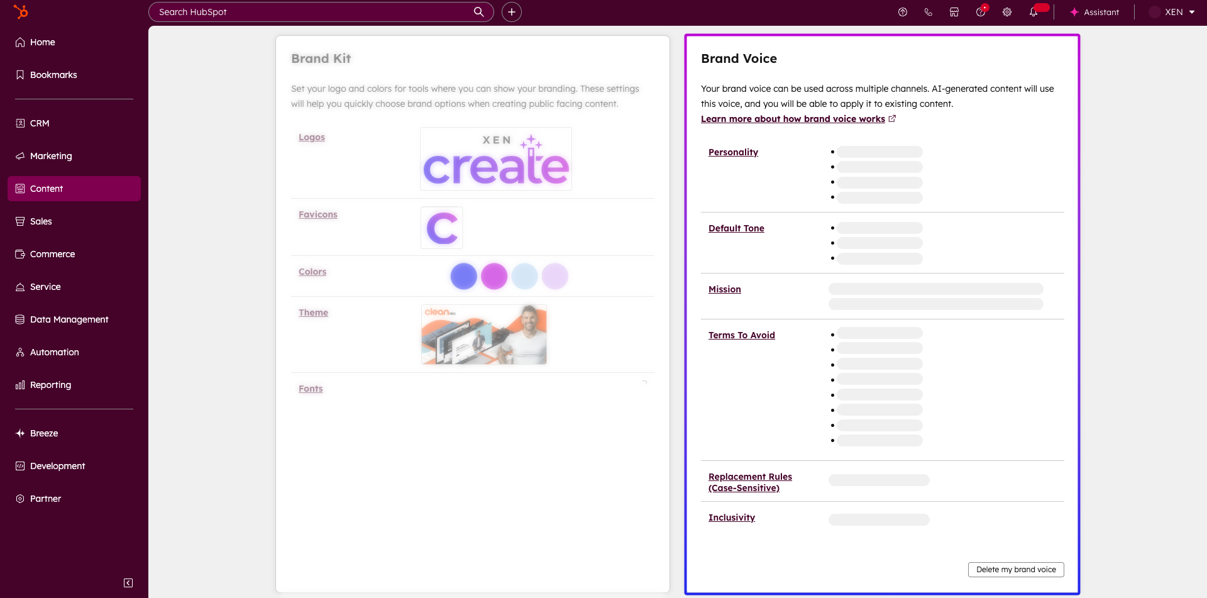Expand the CRM menu
The image size is (1207, 598).
tap(40, 123)
